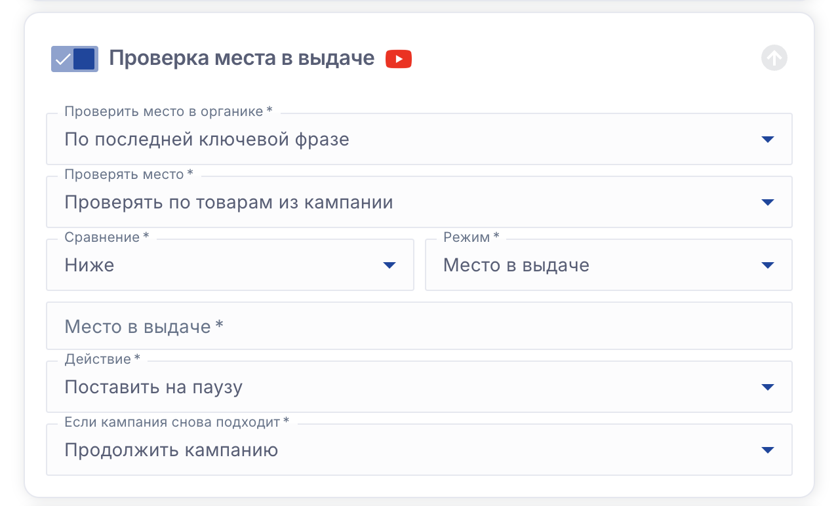Click the caret beside Поставить на паузу
This screenshot has width=838, height=506.
point(767,387)
